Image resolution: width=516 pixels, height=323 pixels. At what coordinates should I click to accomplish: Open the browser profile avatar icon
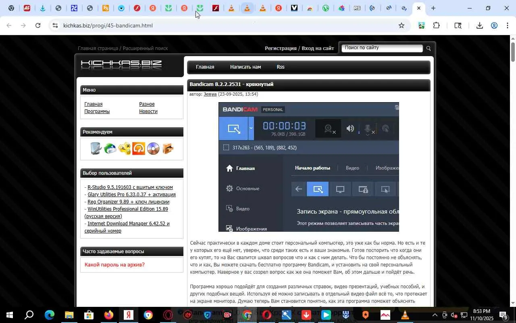pos(494,25)
